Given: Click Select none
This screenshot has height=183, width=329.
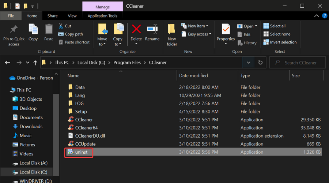Looking at the screenshot, I should 277,34.
